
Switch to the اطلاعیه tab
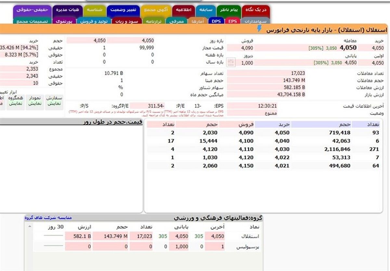(x=184, y=10)
